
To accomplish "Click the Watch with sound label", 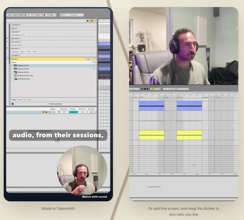I will (94, 197).
